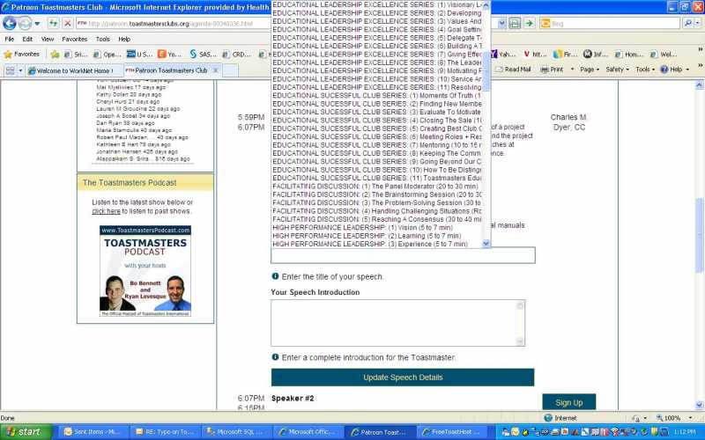Click the compatibility view icon beside the address bar
The image size is (705, 440).
515,23
